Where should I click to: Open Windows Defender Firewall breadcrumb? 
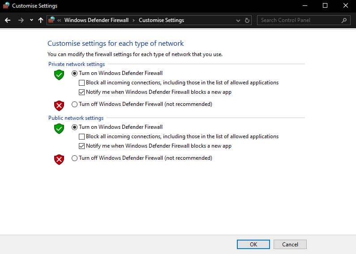tap(96, 20)
